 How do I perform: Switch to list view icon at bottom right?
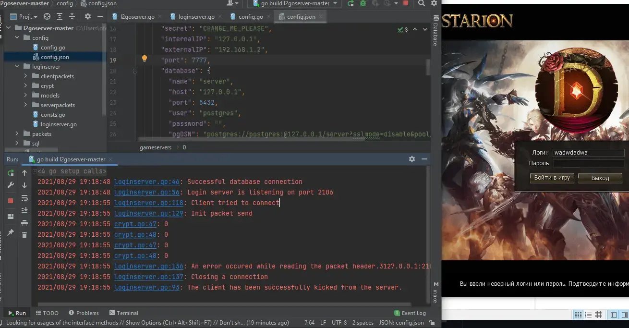589,315
